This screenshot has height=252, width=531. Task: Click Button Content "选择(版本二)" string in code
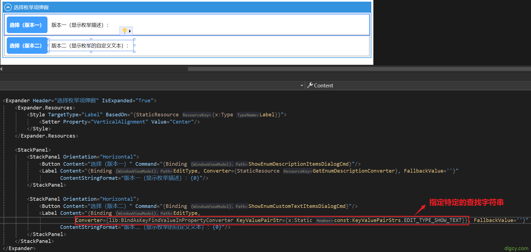(x=110, y=206)
